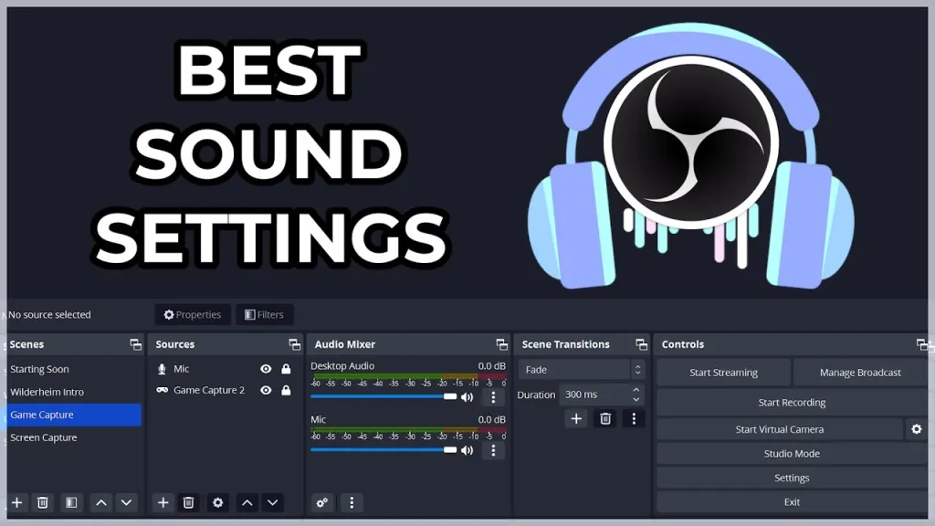
Task: Remove selected source with trash icon
Action: [x=188, y=503]
